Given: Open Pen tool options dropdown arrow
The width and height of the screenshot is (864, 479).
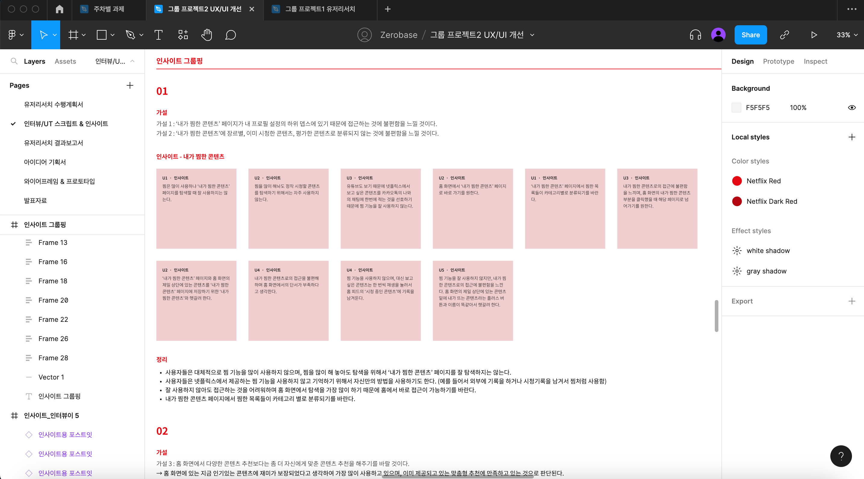Looking at the screenshot, I should pos(141,35).
